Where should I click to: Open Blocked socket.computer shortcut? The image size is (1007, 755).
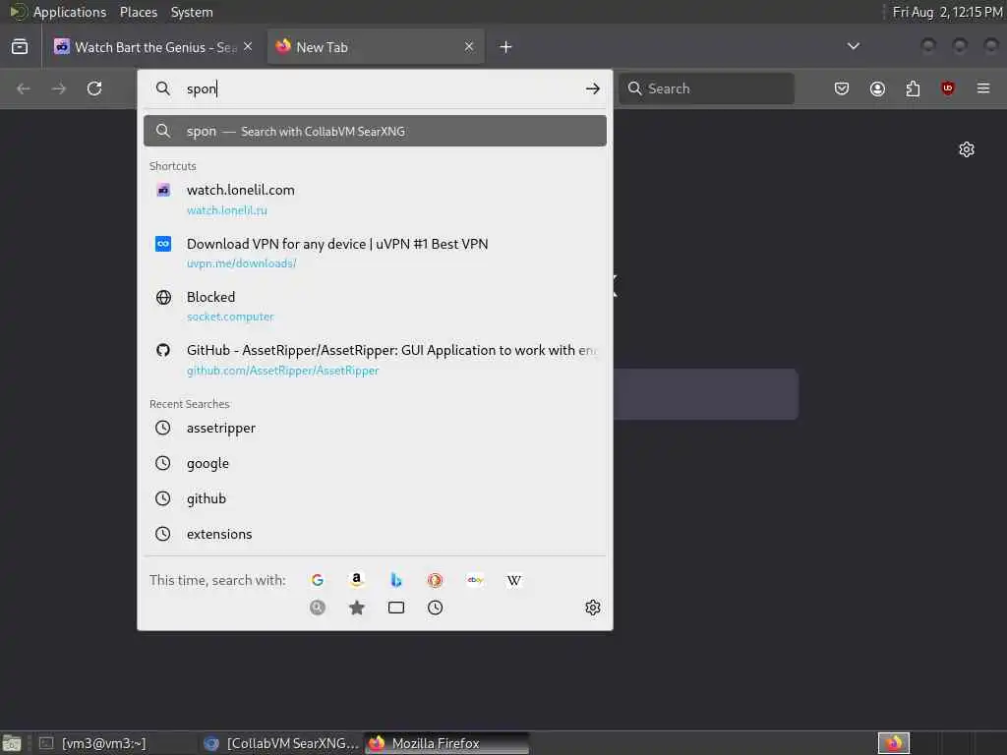coord(375,307)
